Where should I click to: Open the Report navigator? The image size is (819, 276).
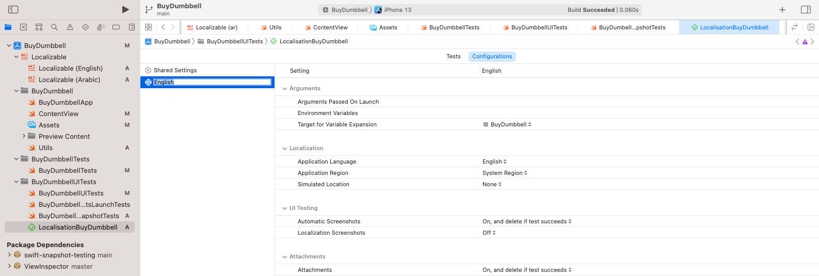point(132,27)
